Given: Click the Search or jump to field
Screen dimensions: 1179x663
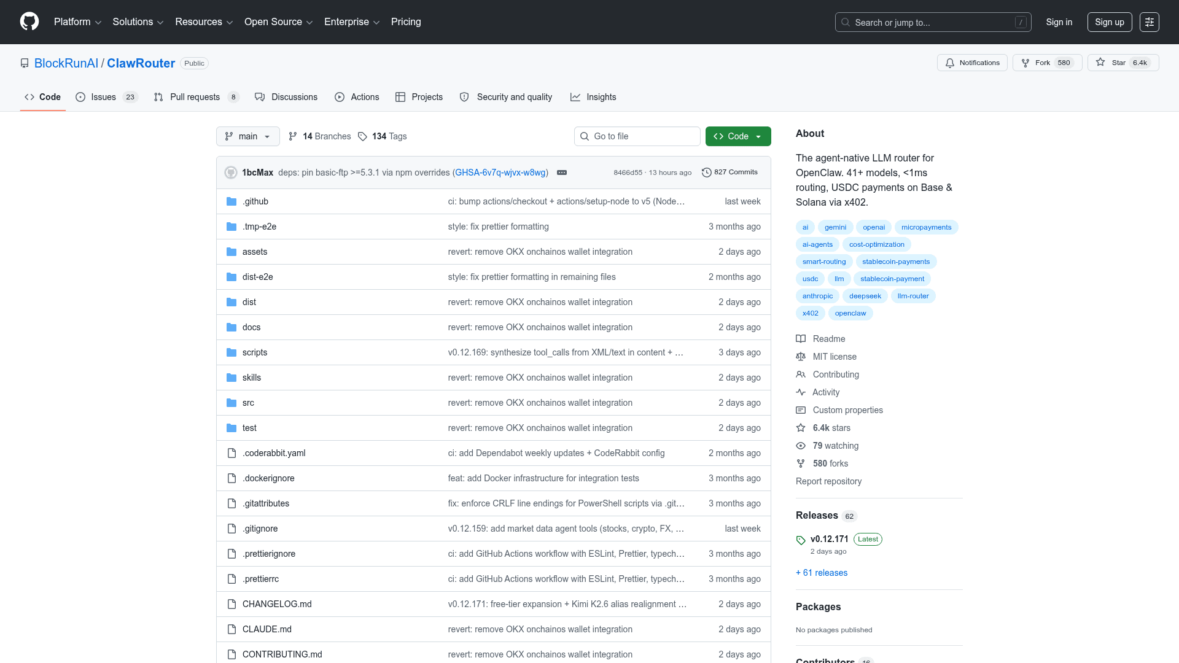Looking at the screenshot, I should (x=933, y=22).
